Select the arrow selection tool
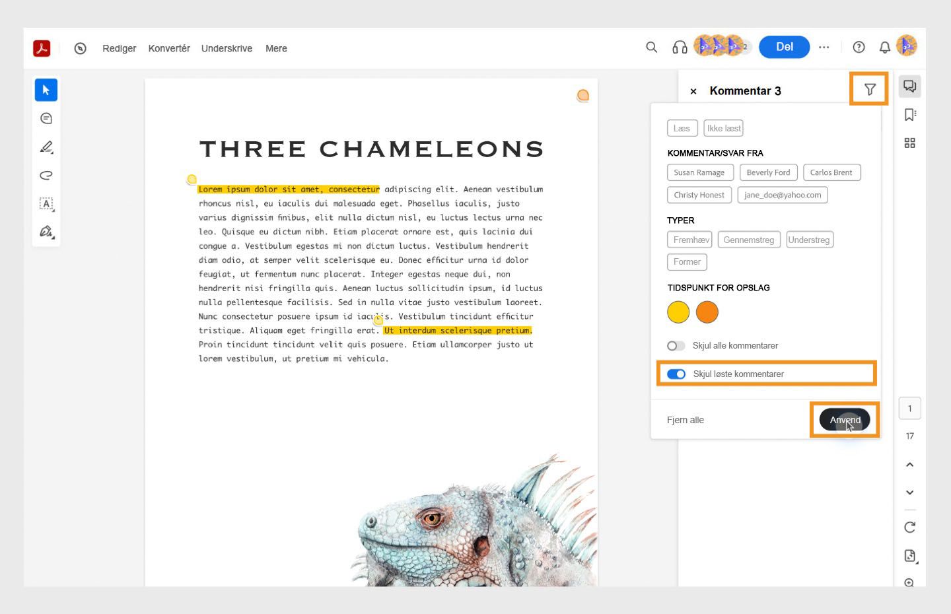The image size is (951, 614). coord(46,90)
